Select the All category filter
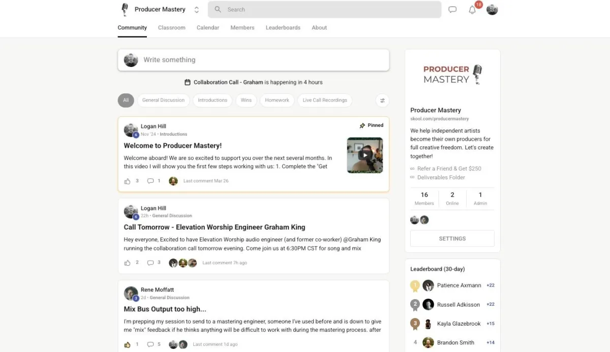610x352 pixels. click(x=126, y=100)
